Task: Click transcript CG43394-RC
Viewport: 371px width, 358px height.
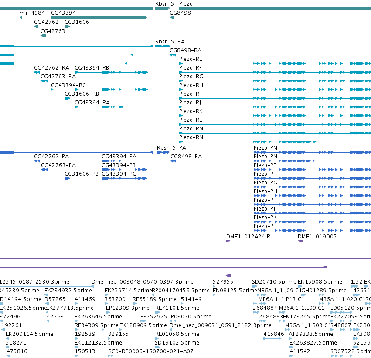Action: click(x=68, y=85)
